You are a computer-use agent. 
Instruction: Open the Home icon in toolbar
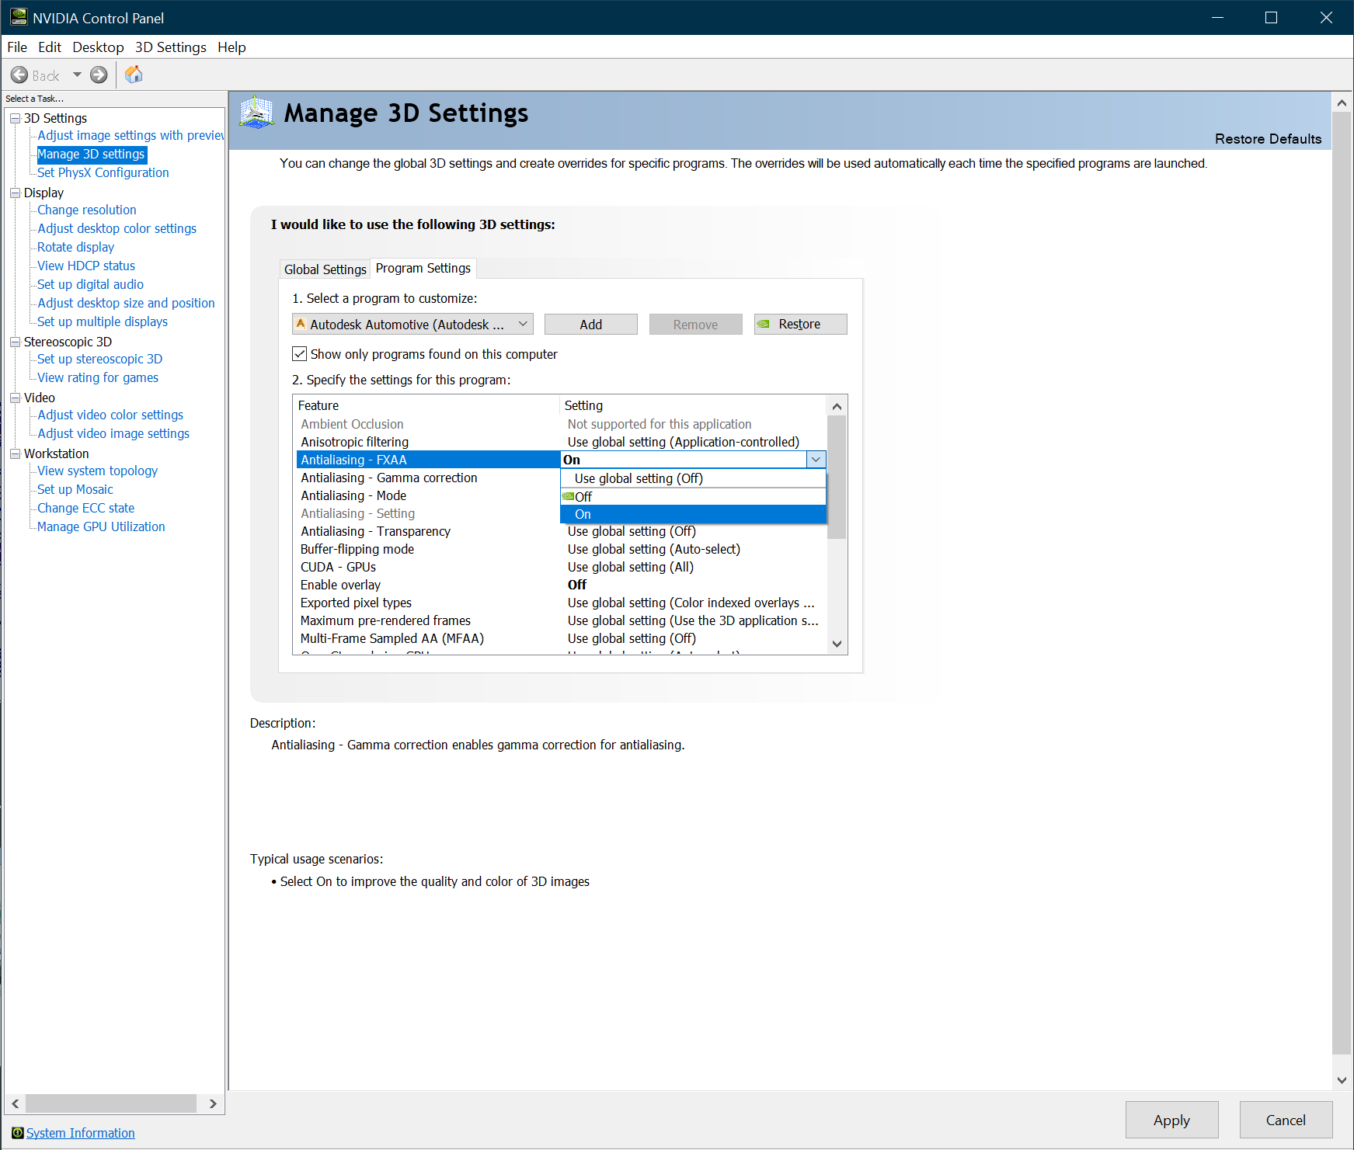[x=134, y=75]
